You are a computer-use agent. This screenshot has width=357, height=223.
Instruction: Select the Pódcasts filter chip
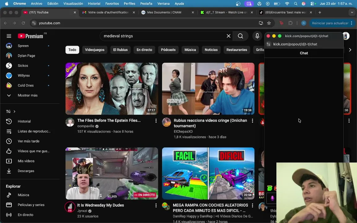[168, 50]
